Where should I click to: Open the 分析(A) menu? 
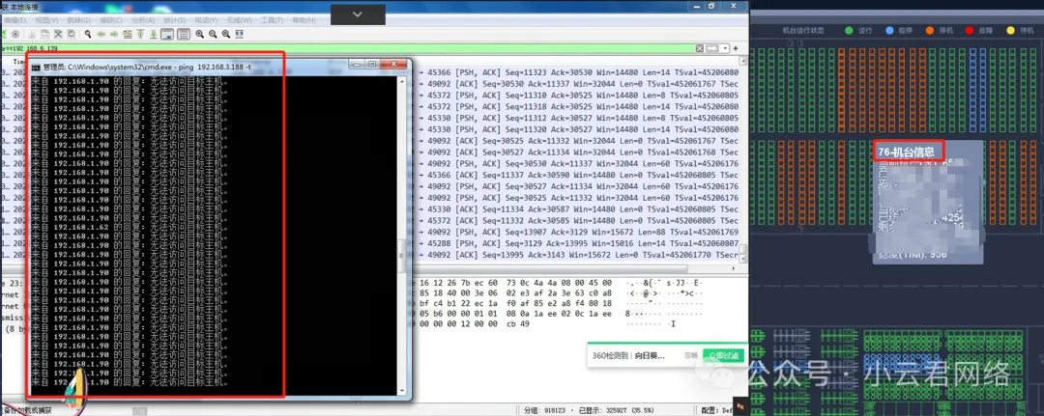click(x=141, y=18)
